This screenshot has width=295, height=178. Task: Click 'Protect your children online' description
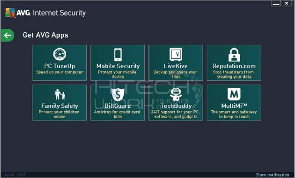(59, 114)
